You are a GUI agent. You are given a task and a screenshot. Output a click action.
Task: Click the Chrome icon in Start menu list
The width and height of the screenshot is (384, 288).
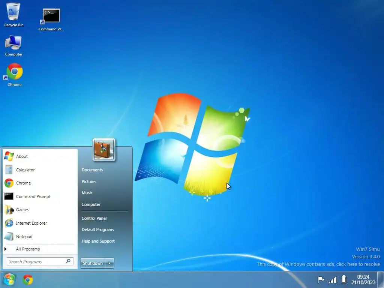point(9,183)
